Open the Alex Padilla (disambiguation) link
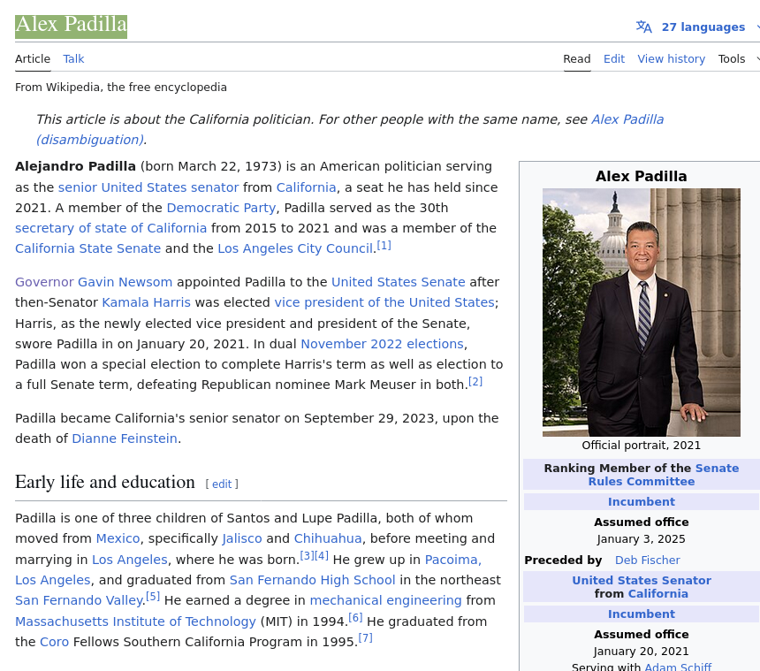 click(x=627, y=119)
